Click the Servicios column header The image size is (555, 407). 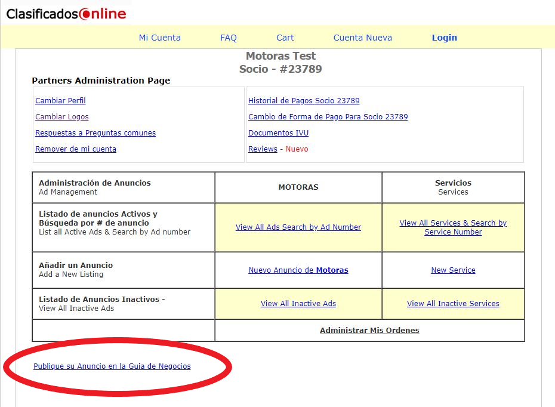coord(453,187)
